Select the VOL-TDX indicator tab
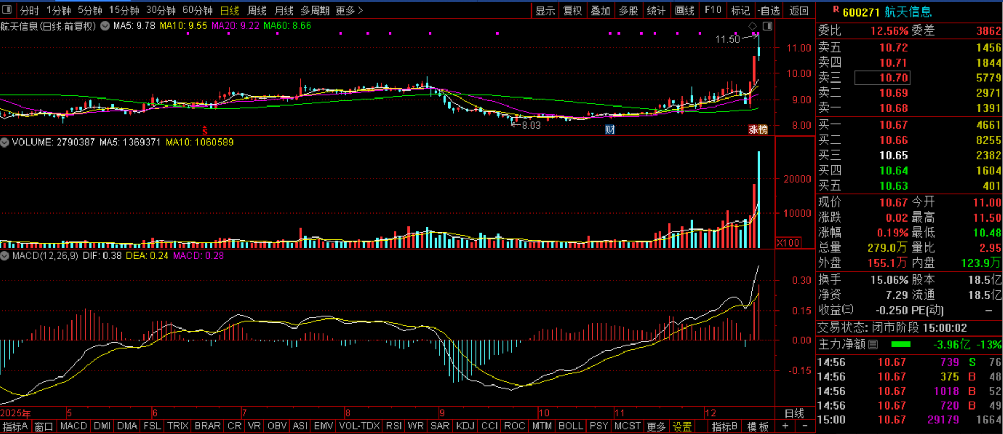 pyautogui.click(x=359, y=426)
